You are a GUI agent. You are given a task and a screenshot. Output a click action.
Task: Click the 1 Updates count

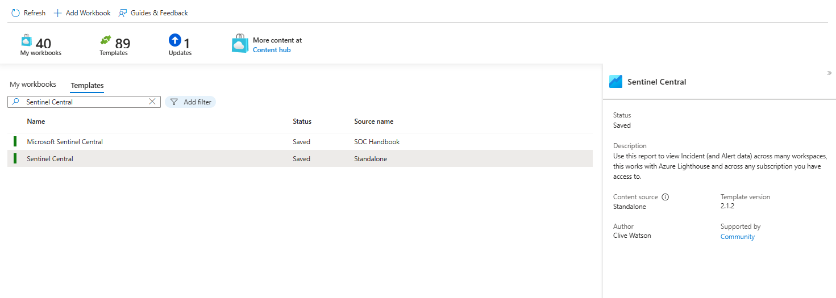click(x=187, y=44)
